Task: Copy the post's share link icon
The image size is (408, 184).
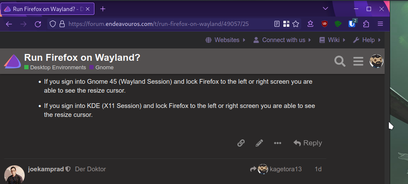Action: pos(241,143)
